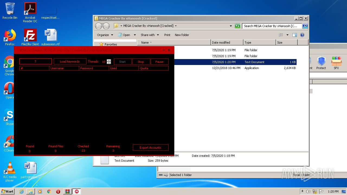347x195 pixels.
Task: Open Windows Explorer taskbar icon
Action: tap(31, 191)
